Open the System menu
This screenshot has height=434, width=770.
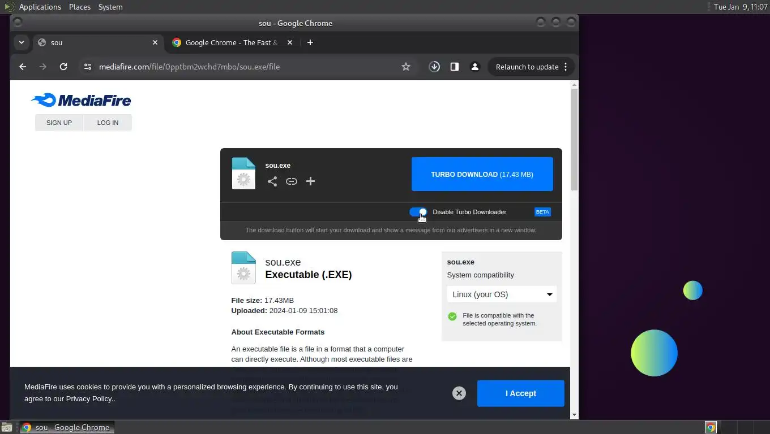coord(110,7)
